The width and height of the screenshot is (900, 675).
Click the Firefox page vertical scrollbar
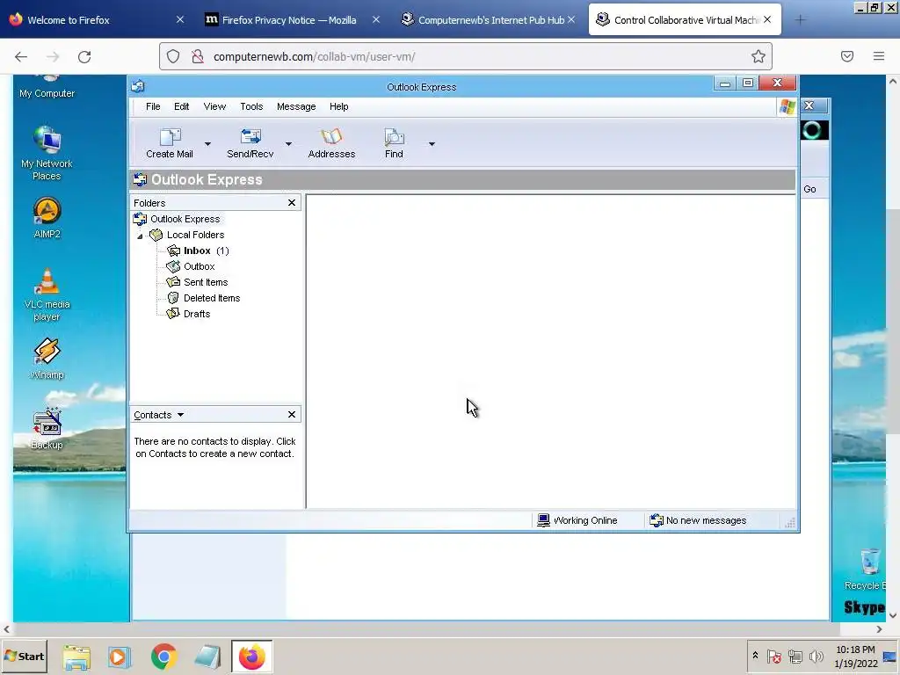[x=893, y=322]
